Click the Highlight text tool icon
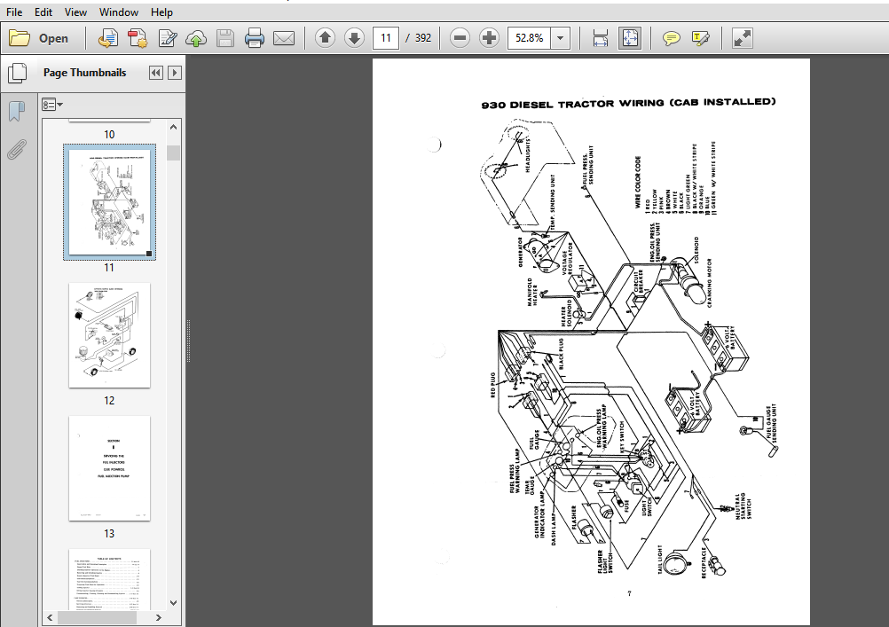 [701, 38]
